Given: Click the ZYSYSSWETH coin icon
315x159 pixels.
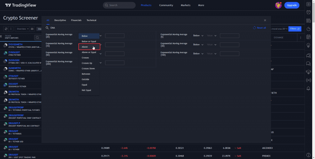Looking at the screenshot, I should 5,46.
